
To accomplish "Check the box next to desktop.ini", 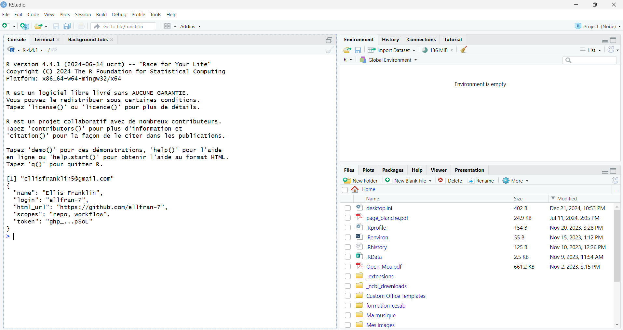I will pos(348,208).
